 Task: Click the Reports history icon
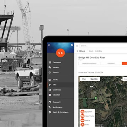[50, 72]
